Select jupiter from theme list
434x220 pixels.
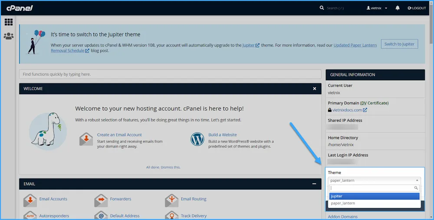pyautogui.click(x=374, y=196)
